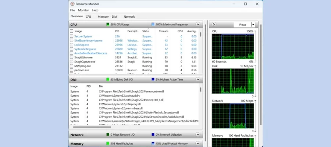Sort by Average CPU column header

coord(192,31)
